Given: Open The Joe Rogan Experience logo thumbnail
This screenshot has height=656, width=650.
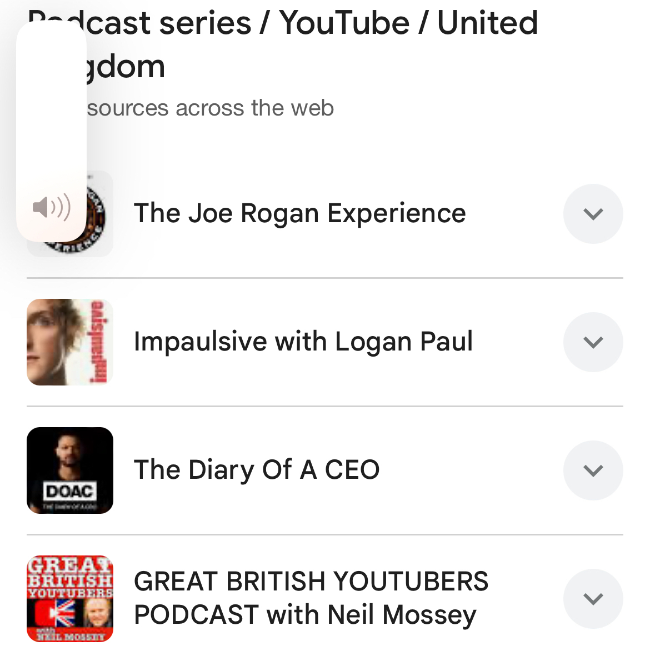Looking at the screenshot, I should point(100,214).
